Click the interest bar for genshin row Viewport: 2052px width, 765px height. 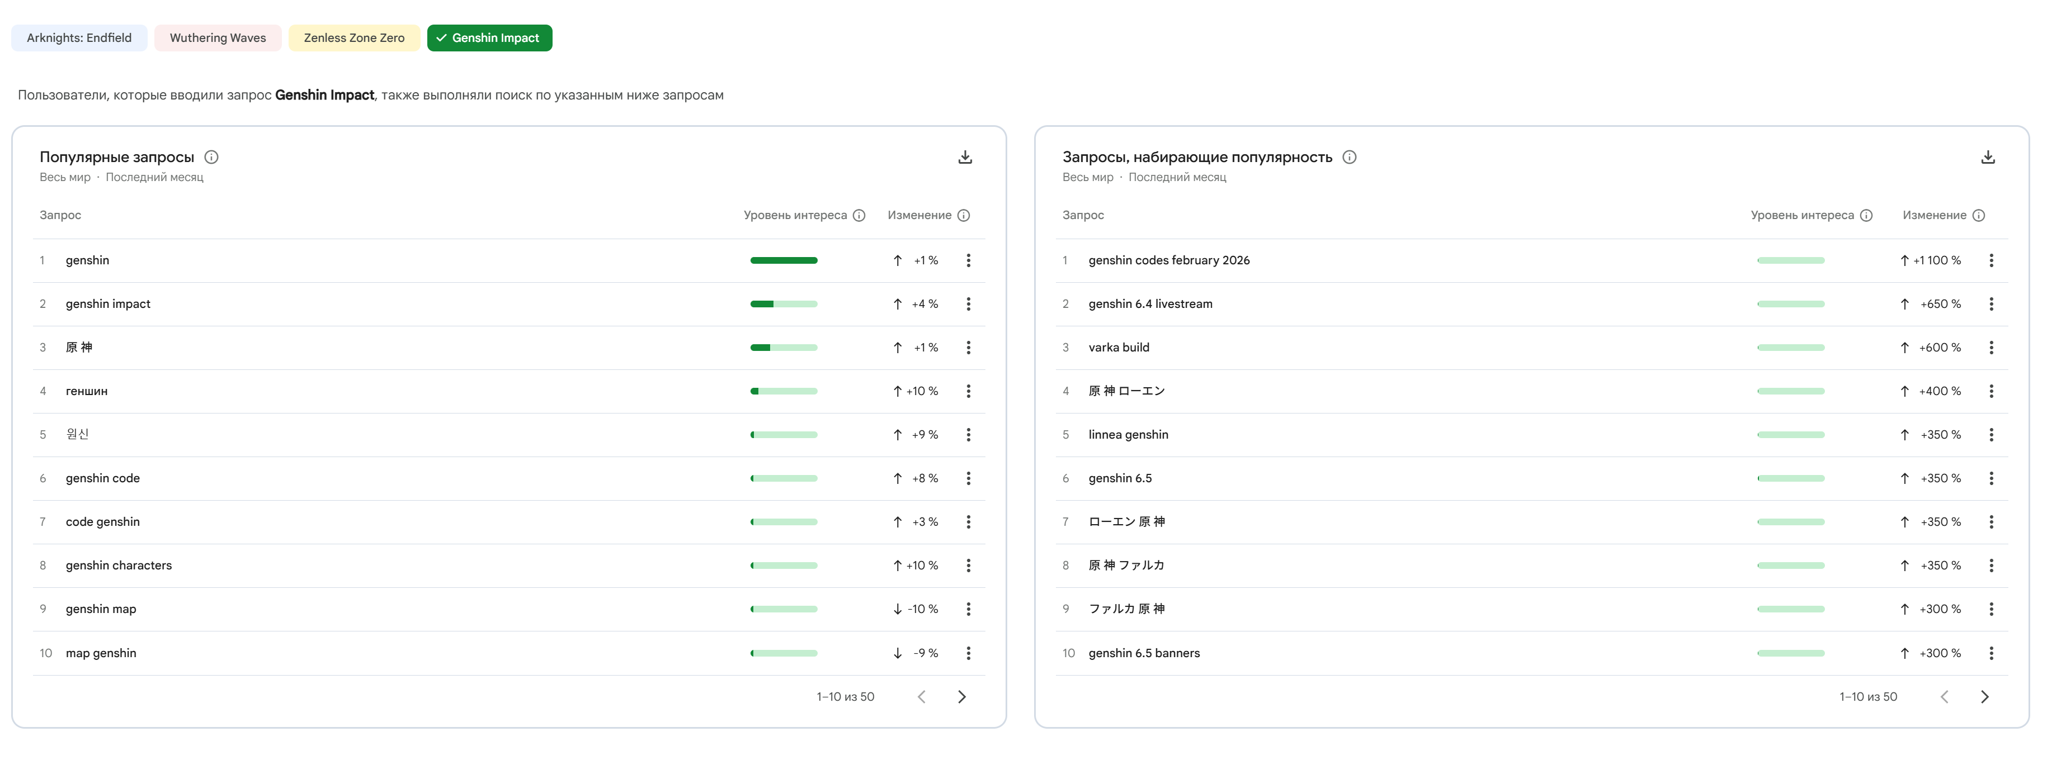(x=783, y=260)
